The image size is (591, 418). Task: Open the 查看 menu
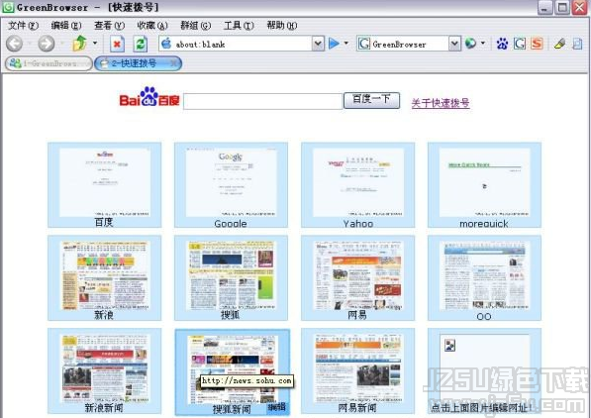click(x=109, y=26)
